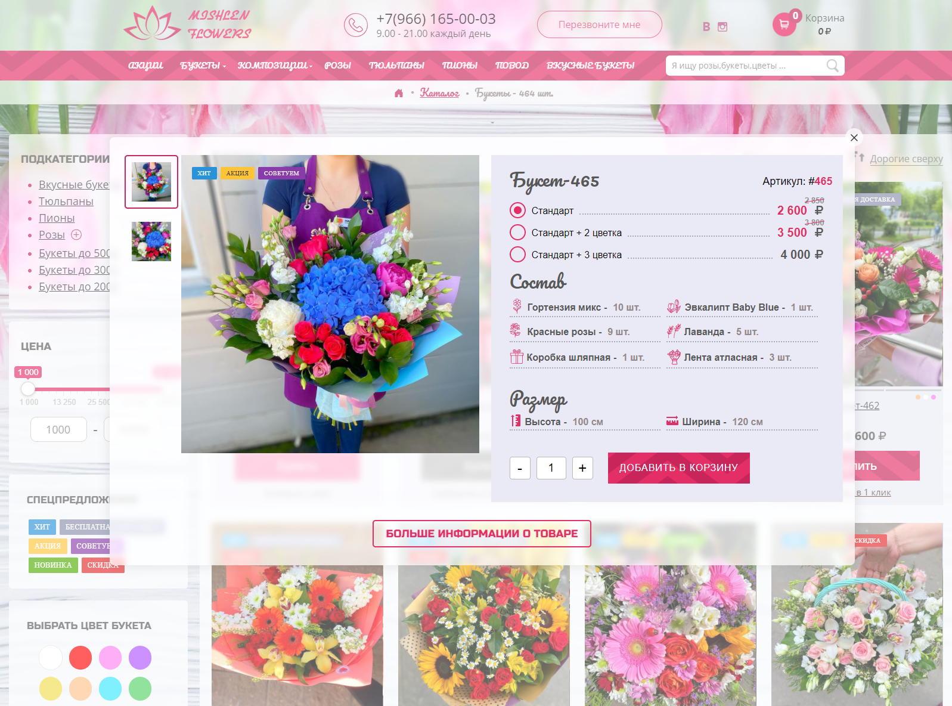Click the main bouquet photo
The image size is (952, 706).
pos(330,304)
